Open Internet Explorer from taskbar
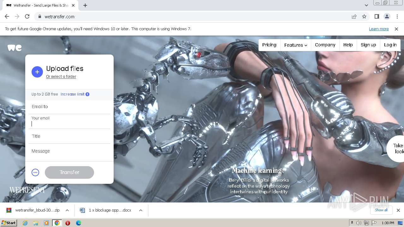Viewport: 404px width, 227px height. (25, 223)
